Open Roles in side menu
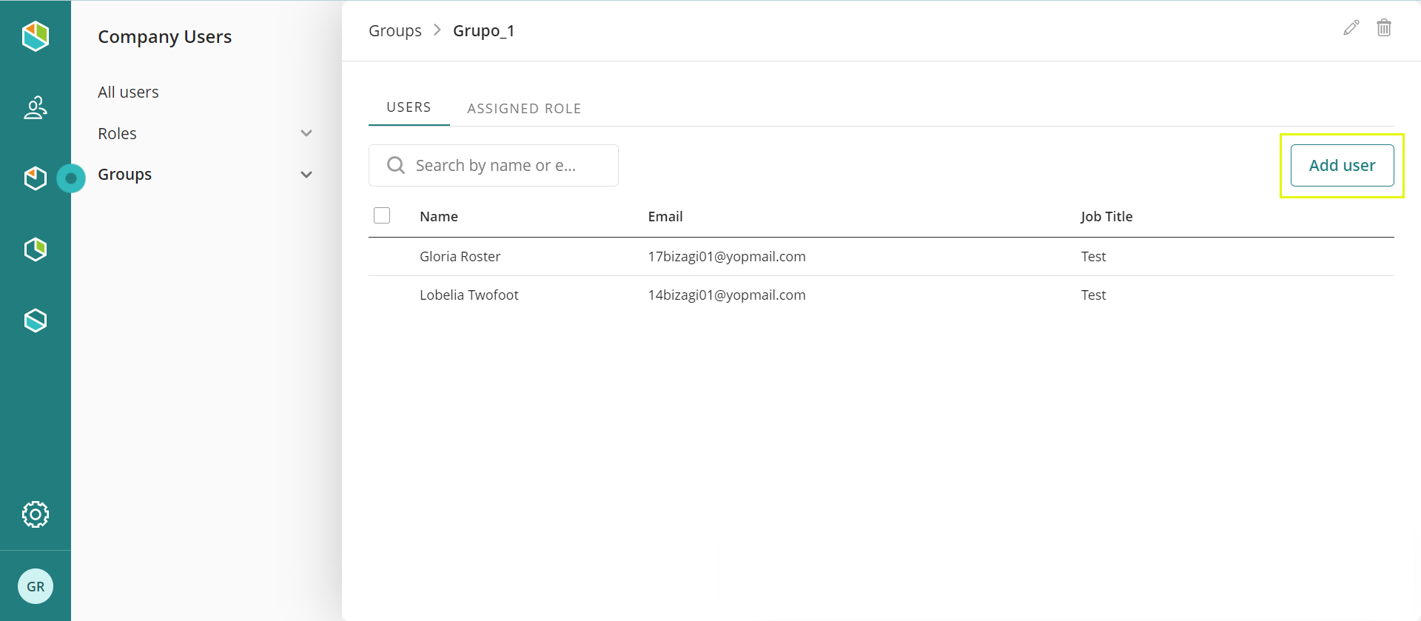Image resolution: width=1421 pixels, height=621 pixels. [x=117, y=133]
